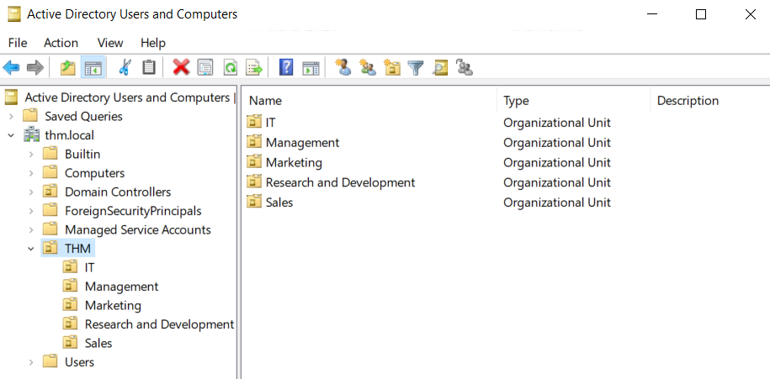Click the red Delete X icon

(181, 68)
